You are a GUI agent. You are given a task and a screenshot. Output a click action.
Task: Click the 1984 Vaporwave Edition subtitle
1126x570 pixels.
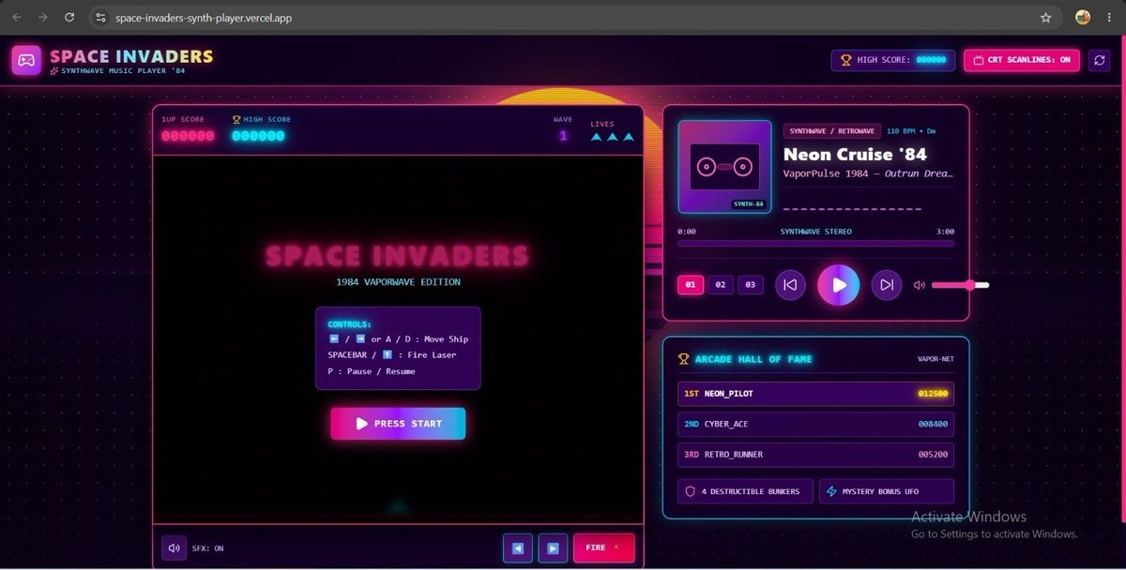[398, 281]
